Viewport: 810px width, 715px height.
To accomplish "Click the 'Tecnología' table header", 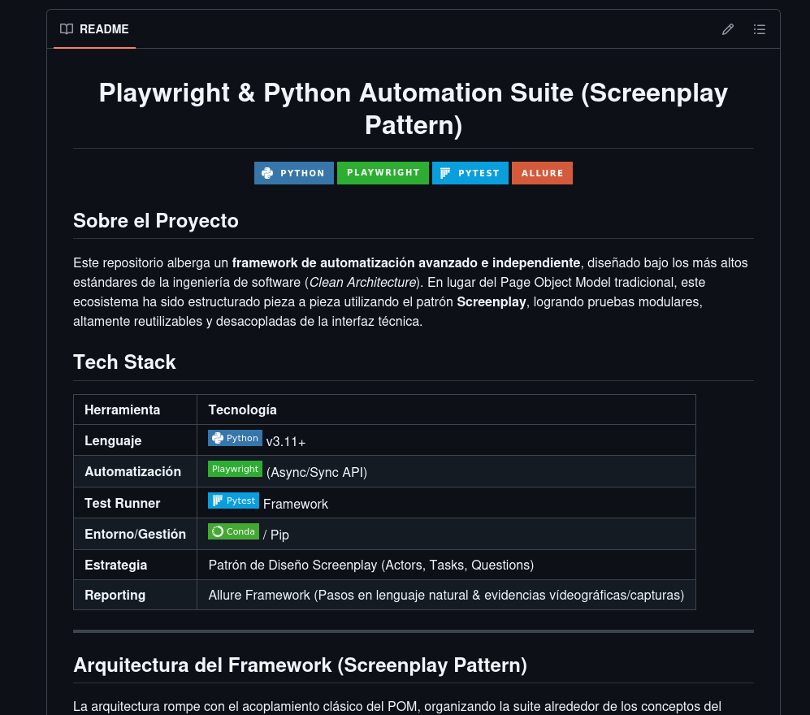I will (x=446, y=409).
